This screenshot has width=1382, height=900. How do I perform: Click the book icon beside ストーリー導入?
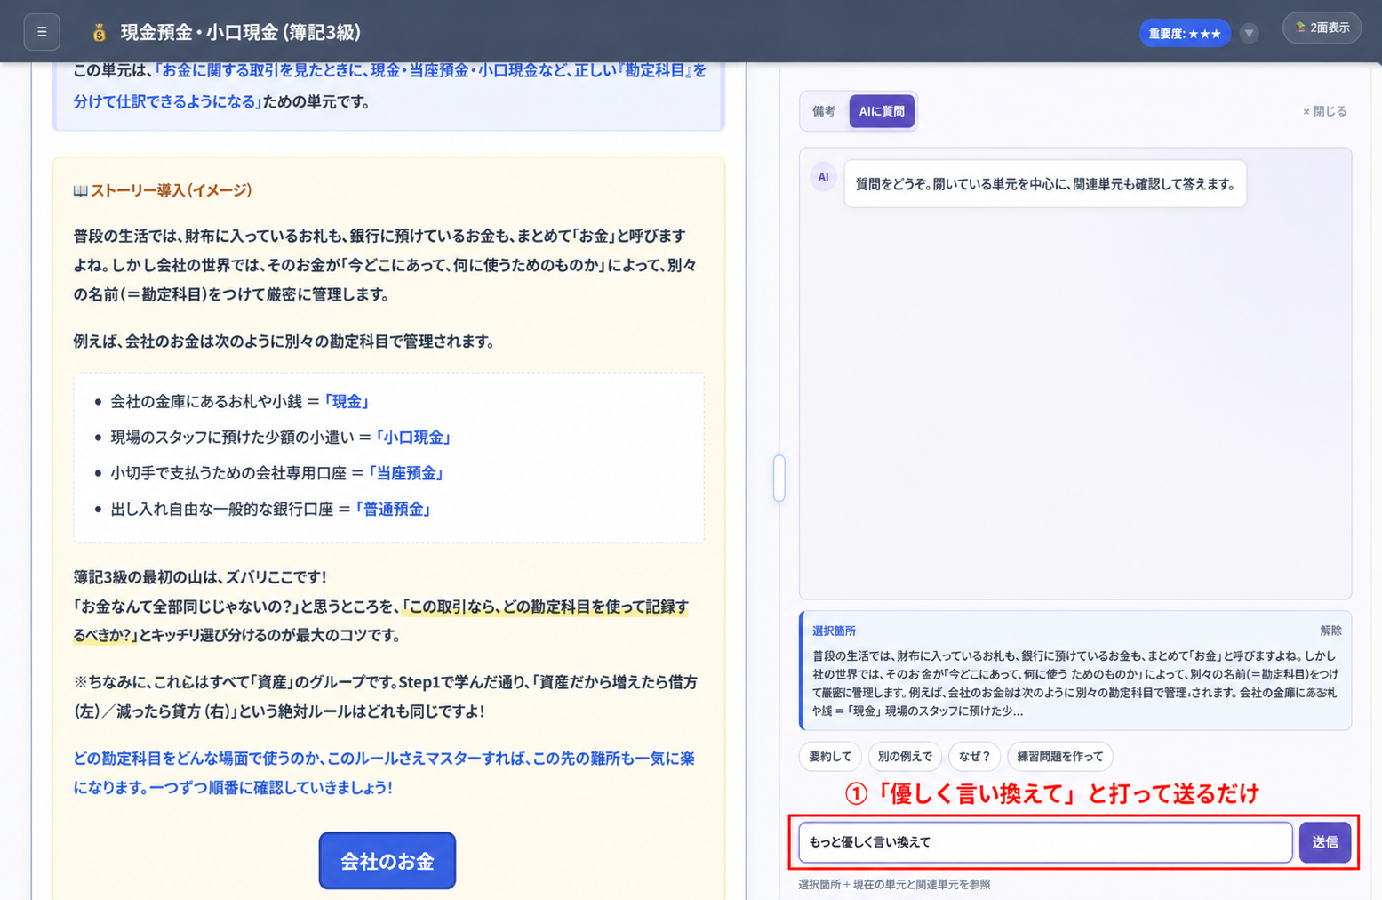click(80, 190)
